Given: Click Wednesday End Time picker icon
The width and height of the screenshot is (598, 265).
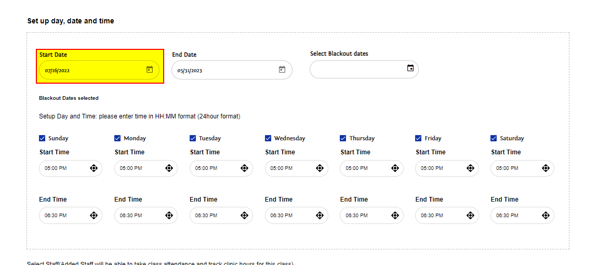Looking at the screenshot, I should click(320, 215).
